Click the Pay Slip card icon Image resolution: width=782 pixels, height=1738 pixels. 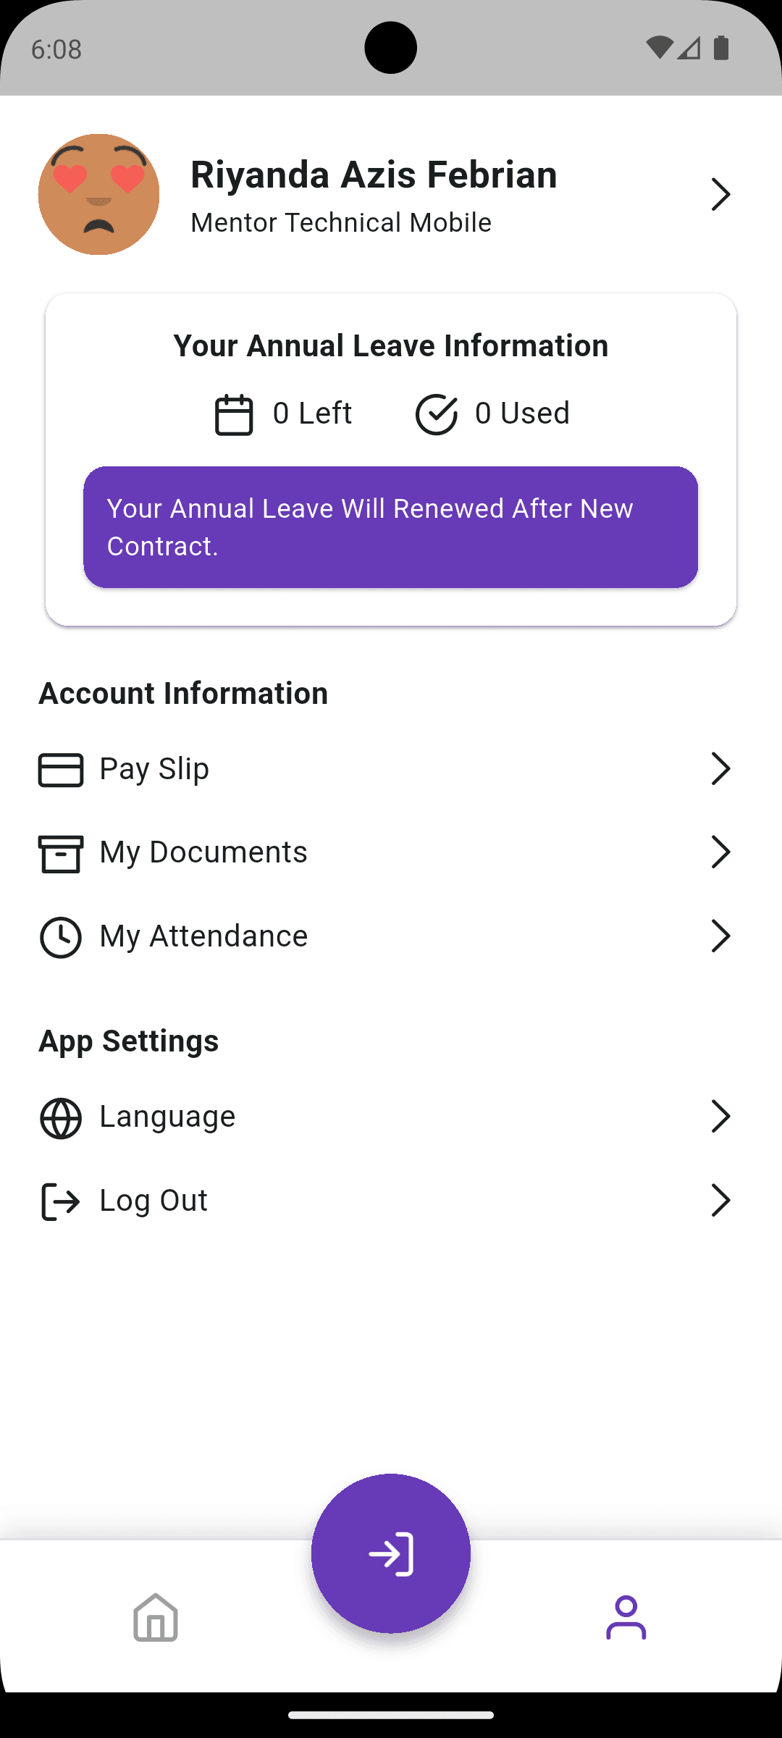point(61,769)
